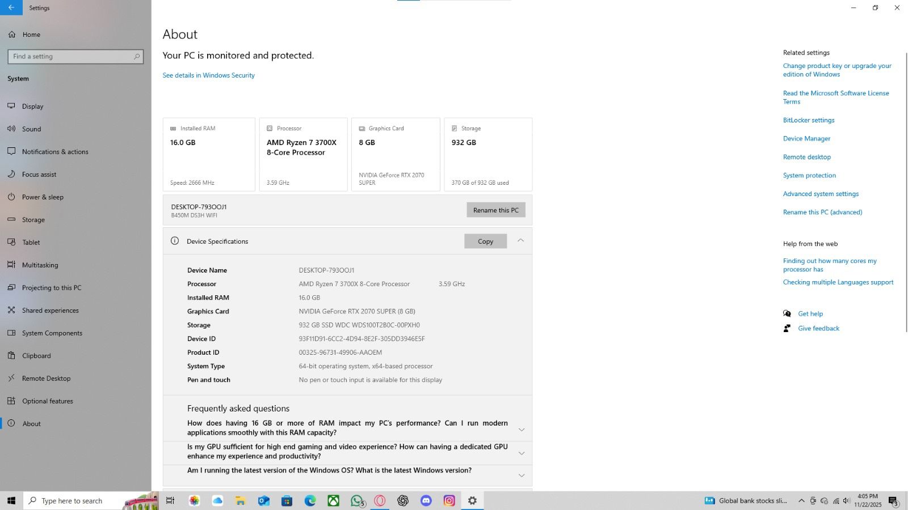Click the vertical scrollbar on right edge

(906, 193)
